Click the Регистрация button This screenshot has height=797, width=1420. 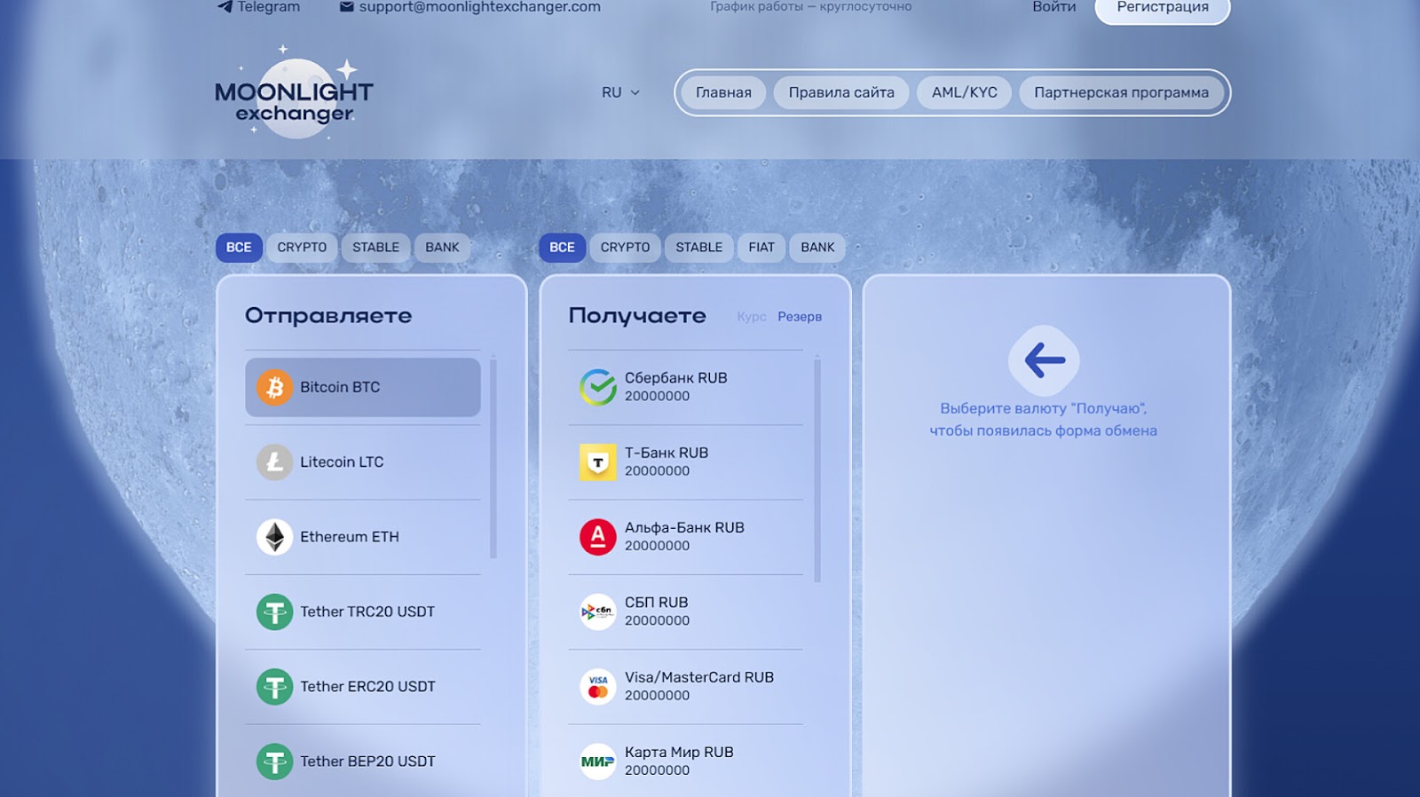1163,8
